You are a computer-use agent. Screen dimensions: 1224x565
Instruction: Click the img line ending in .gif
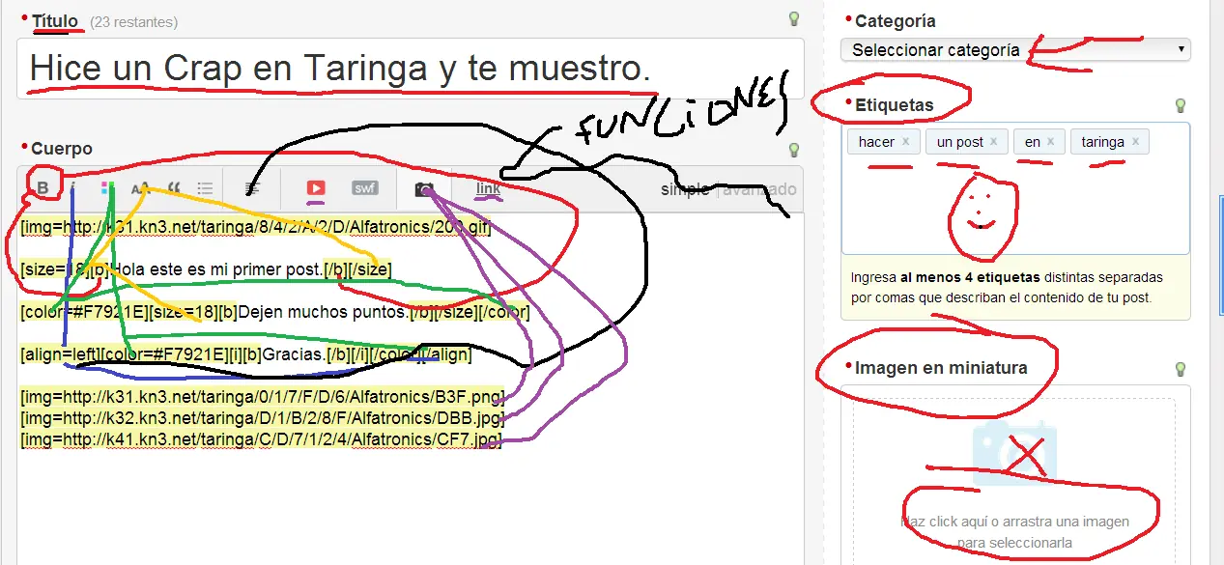[256, 227]
